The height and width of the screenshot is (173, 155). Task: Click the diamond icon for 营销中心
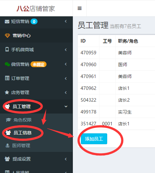(x=7, y=35)
